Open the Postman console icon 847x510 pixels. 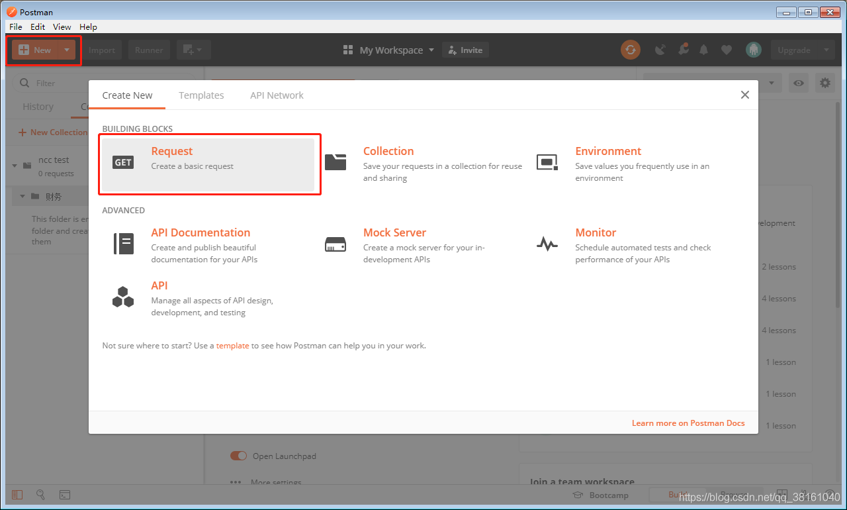(65, 494)
